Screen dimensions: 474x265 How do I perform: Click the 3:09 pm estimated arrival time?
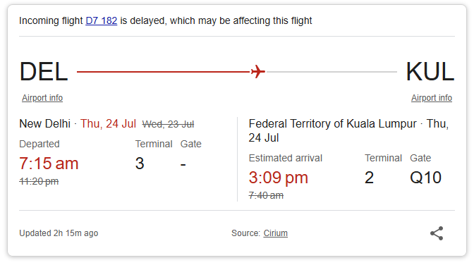tap(278, 178)
